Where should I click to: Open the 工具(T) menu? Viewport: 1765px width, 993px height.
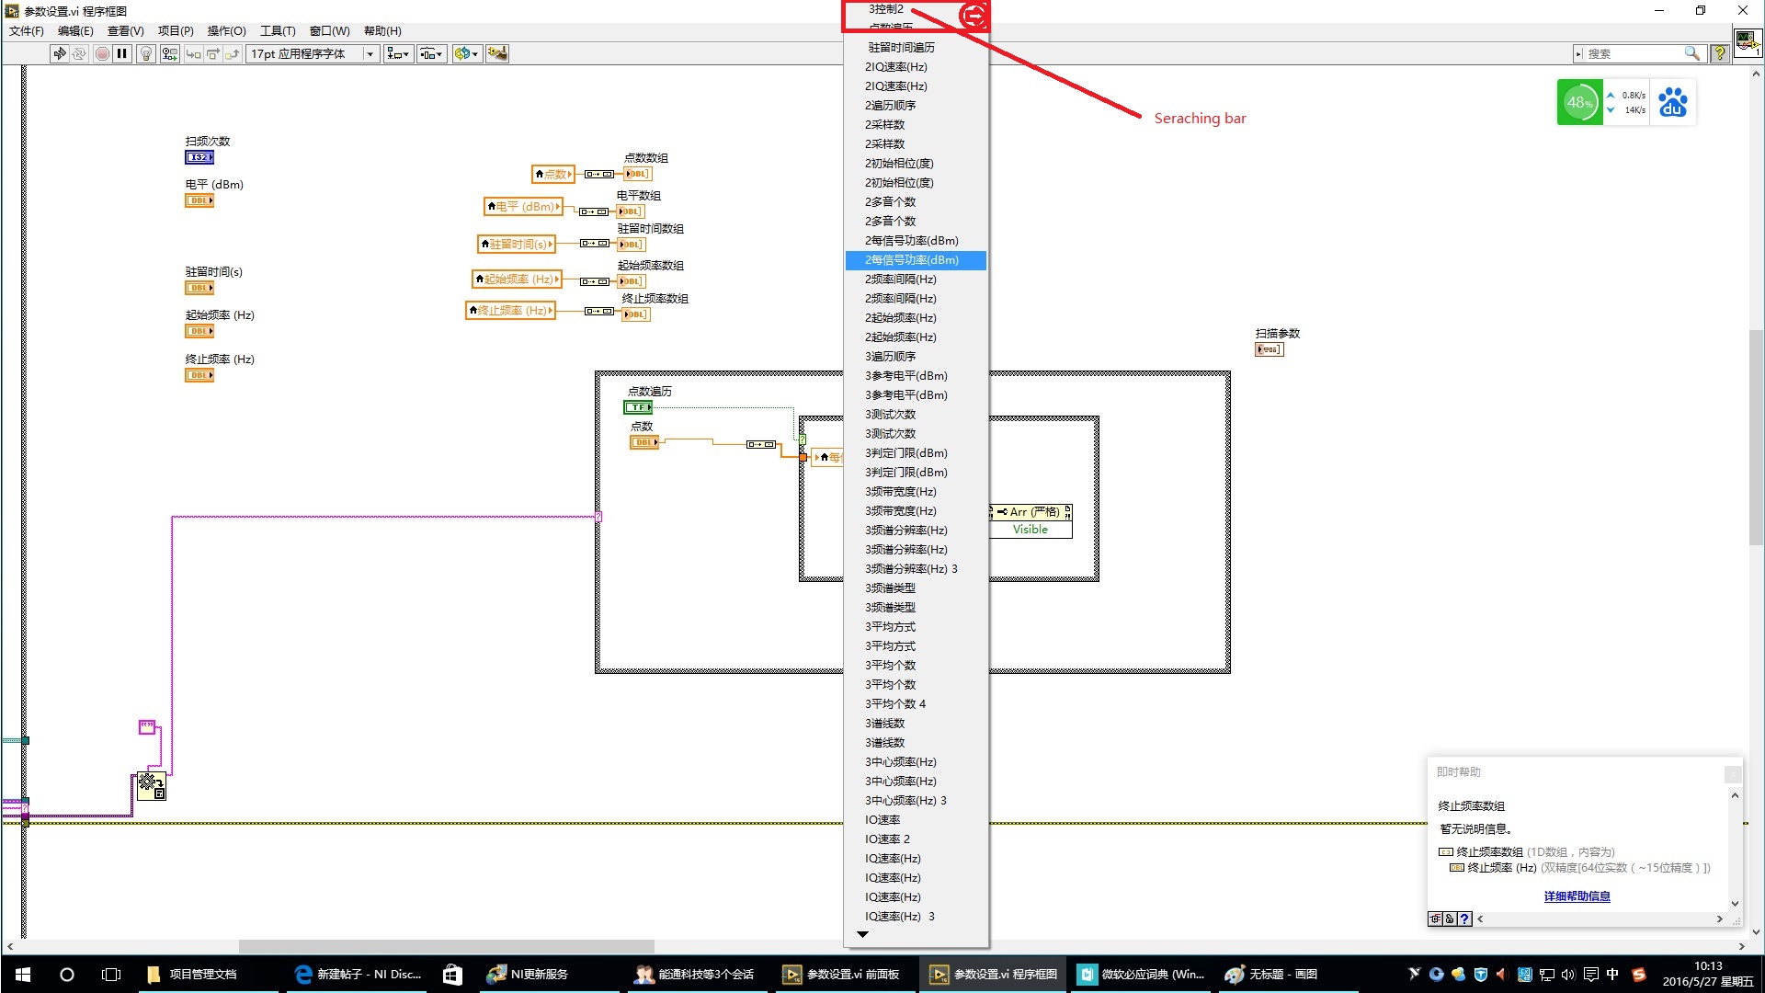point(278,30)
